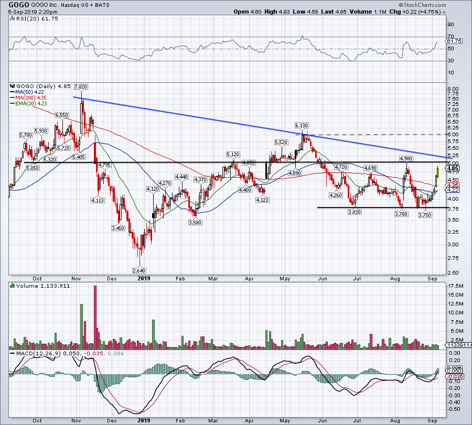This screenshot has height=425, width=472.
Task: Click the MA(200) 4.35 legend entry
Action: tap(28, 98)
